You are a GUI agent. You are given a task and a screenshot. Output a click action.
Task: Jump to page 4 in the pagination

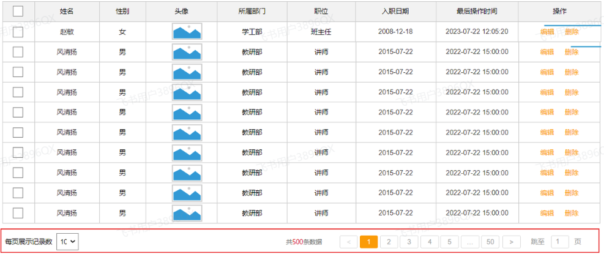pyautogui.click(x=430, y=242)
